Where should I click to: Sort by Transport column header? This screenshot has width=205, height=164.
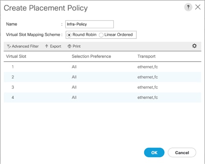(x=146, y=56)
